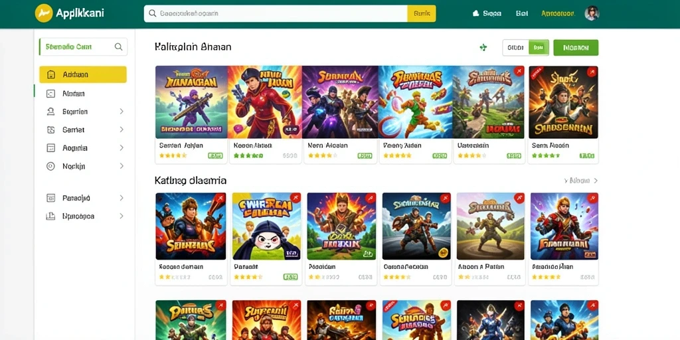This screenshot has height=340, width=680.
Task: Open the ninja face thumbnail above Paeaait
Action: 266,226
